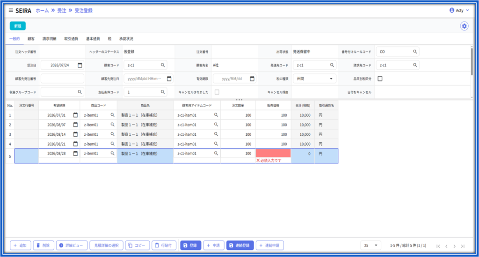The height and width of the screenshot is (257, 479).
Task: Go to the last page of results
Action: (463, 246)
